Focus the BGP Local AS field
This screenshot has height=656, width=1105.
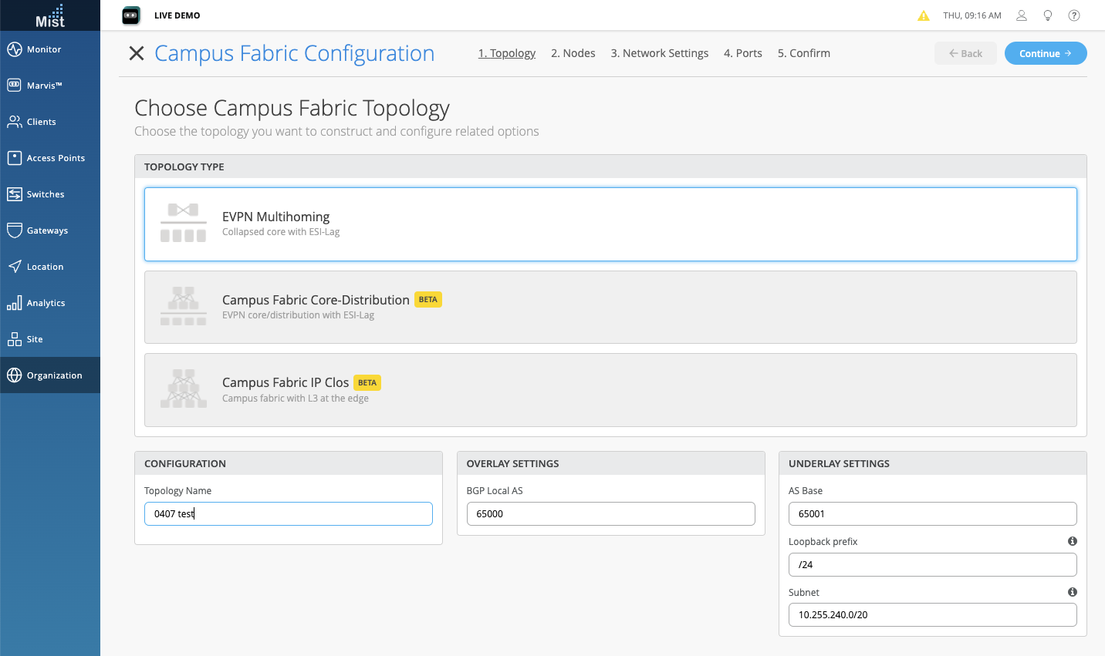click(610, 514)
